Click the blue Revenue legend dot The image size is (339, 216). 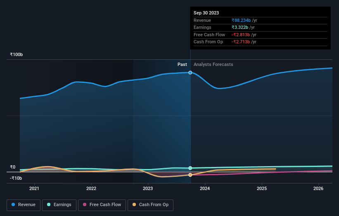click(x=13, y=204)
